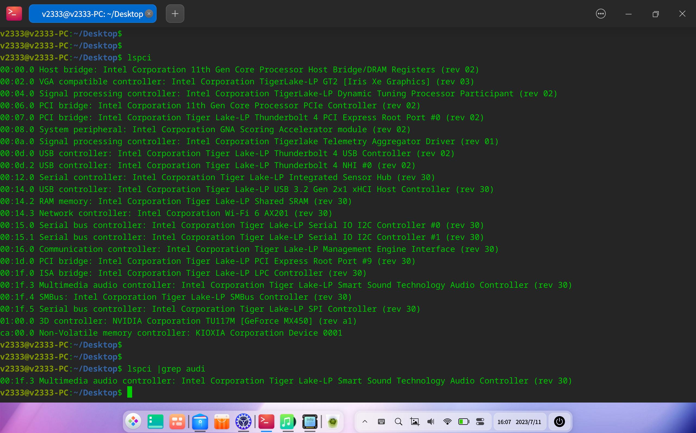Click the terminal app logo in title bar
This screenshot has height=433, width=696.
[14, 13]
